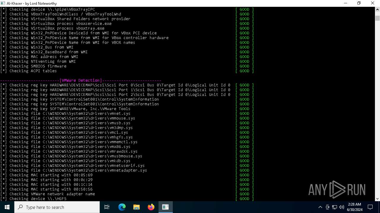Click the Checking ACPI tables line
Screen dimensions: 380x213
tap(28, 71)
